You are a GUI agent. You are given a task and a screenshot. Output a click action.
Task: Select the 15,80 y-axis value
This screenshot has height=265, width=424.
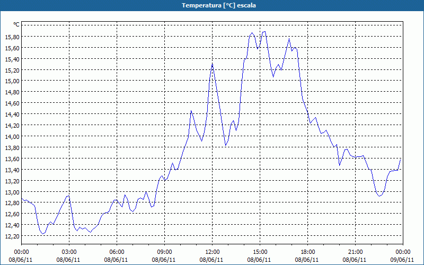pyautogui.click(x=12, y=37)
